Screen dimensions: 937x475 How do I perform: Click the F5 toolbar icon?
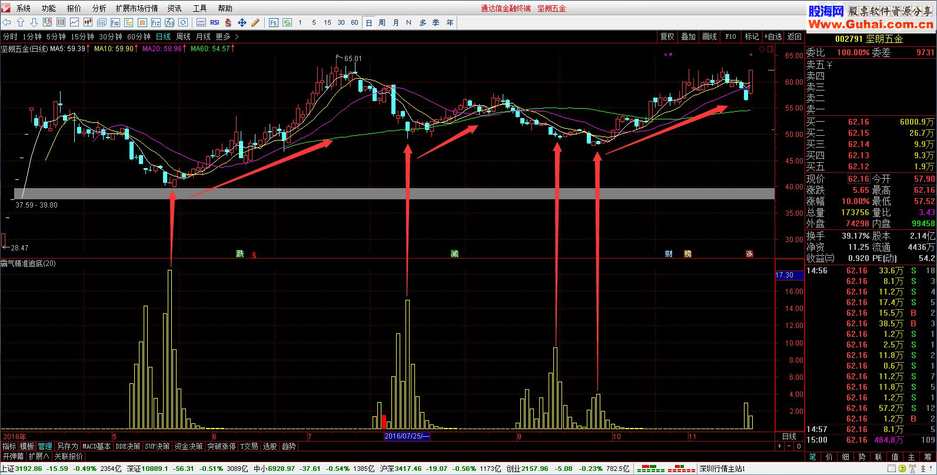(x=274, y=22)
